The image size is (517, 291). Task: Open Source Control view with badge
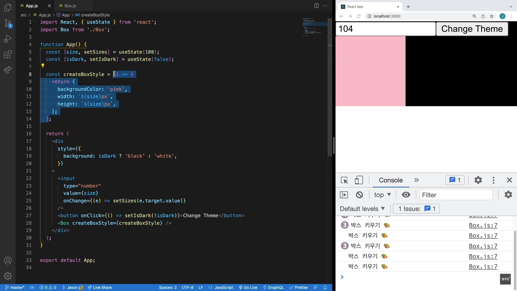click(x=8, y=23)
